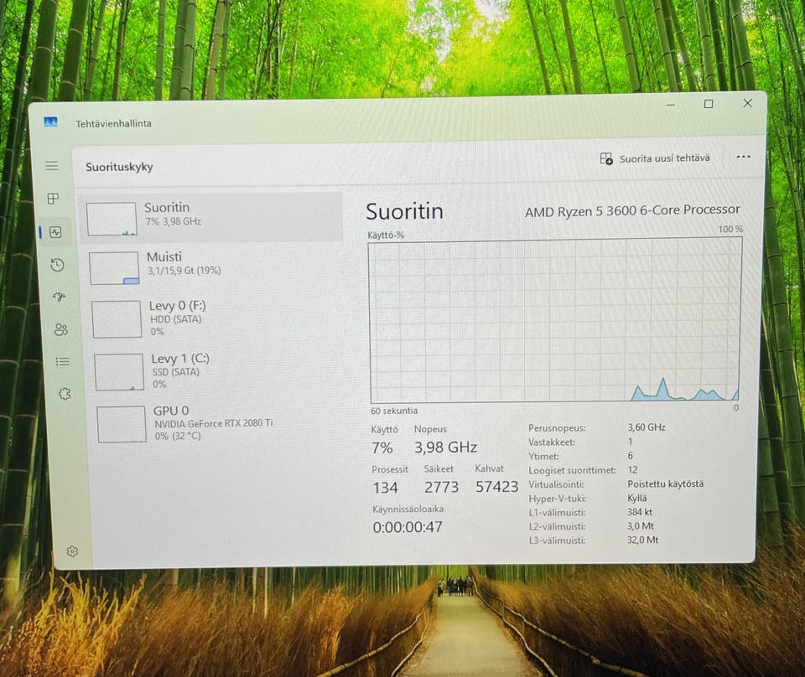This screenshot has height=677, width=805.
Task: Click the Suorita uusi tehtävä icon
Action: pos(606,159)
